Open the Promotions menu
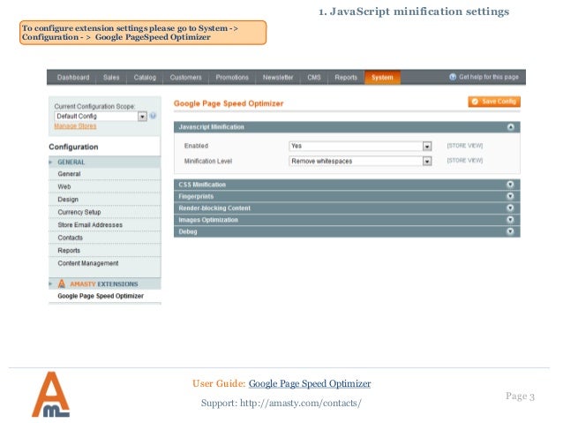563x423 pixels. click(232, 77)
